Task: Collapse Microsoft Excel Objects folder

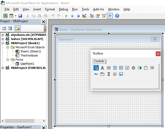Action: tap(8, 47)
